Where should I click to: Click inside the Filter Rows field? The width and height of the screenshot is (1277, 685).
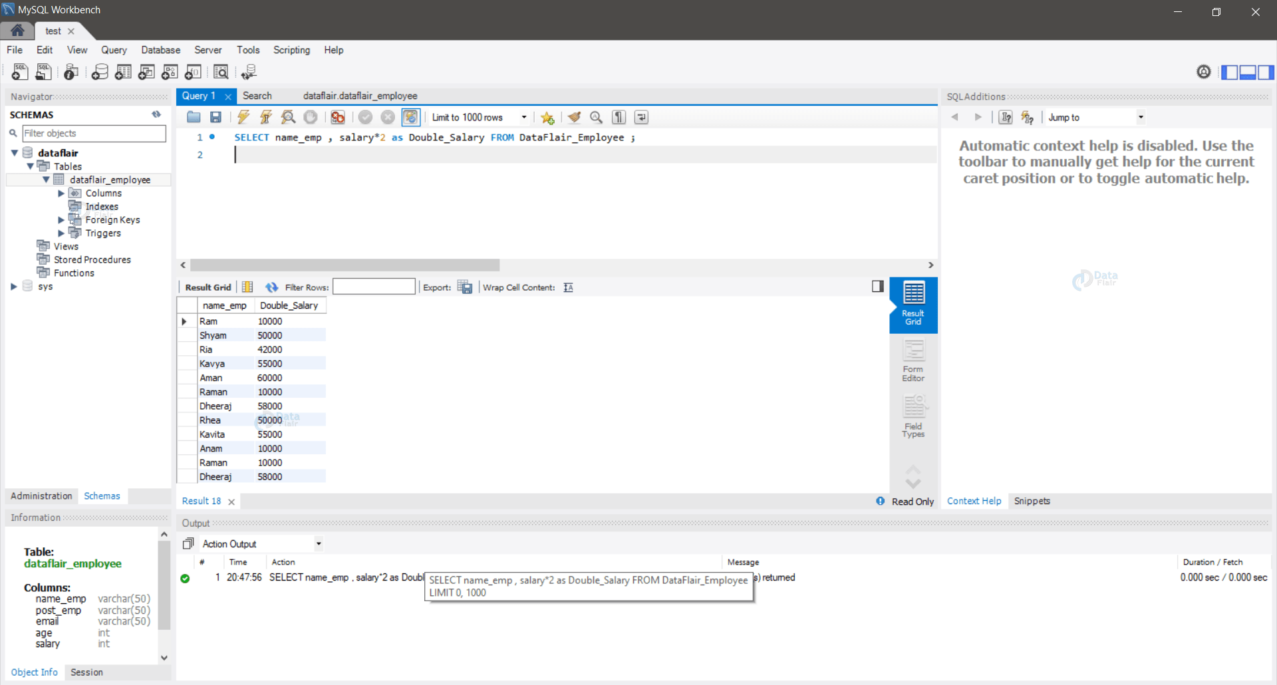coord(374,287)
